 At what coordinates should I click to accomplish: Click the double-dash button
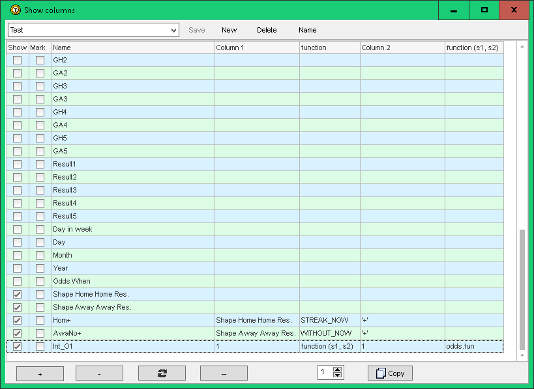tap(224, 373)
